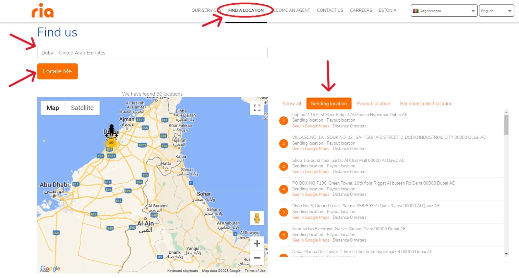Open Find a Location menu item
Viewport: 519px width, 278px height.
coord(246,10)
